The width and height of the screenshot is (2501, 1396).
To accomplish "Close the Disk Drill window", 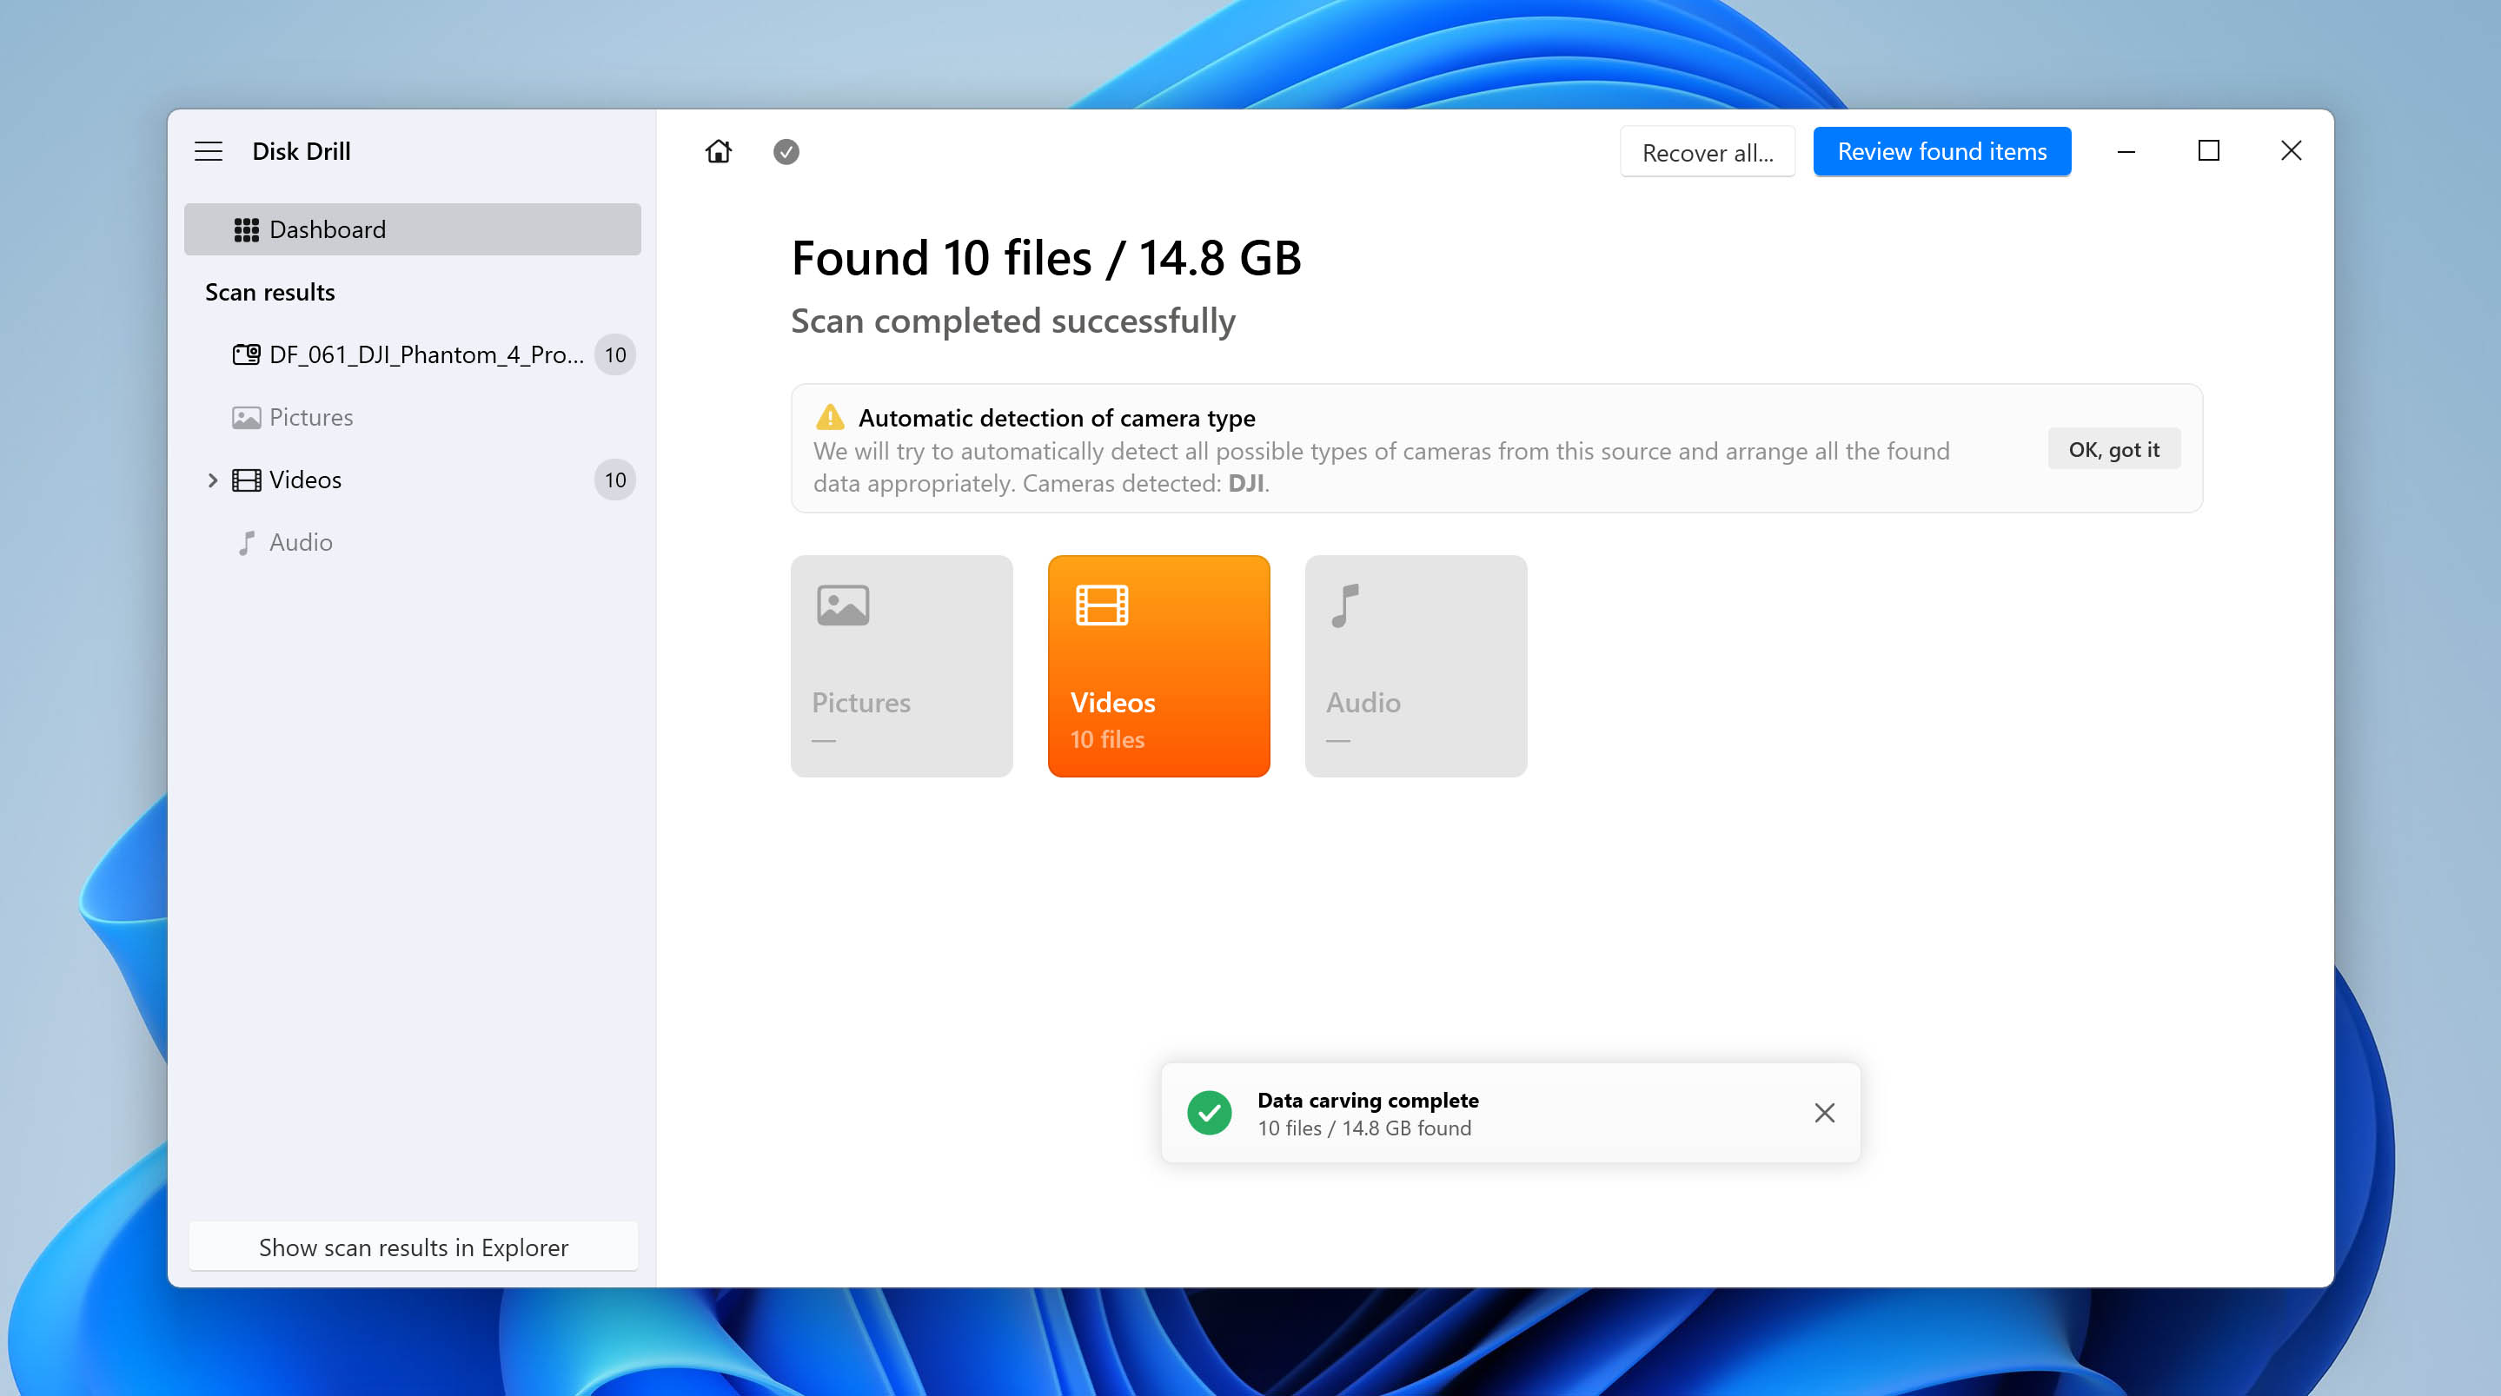I will pos(2292,151).
